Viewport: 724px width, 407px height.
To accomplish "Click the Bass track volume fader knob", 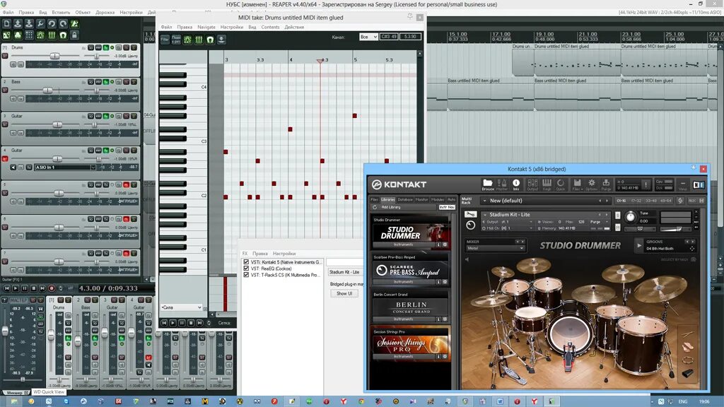I will (47, 90).
